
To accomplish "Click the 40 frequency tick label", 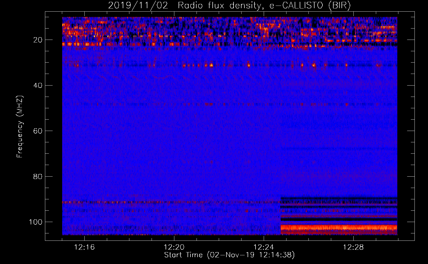I will [x=38, y=85].
